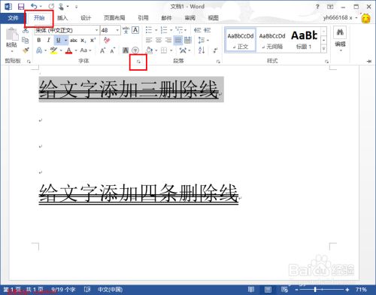Click Decrease Indent icon
The image size is (376, 295).
click(198, 30)
